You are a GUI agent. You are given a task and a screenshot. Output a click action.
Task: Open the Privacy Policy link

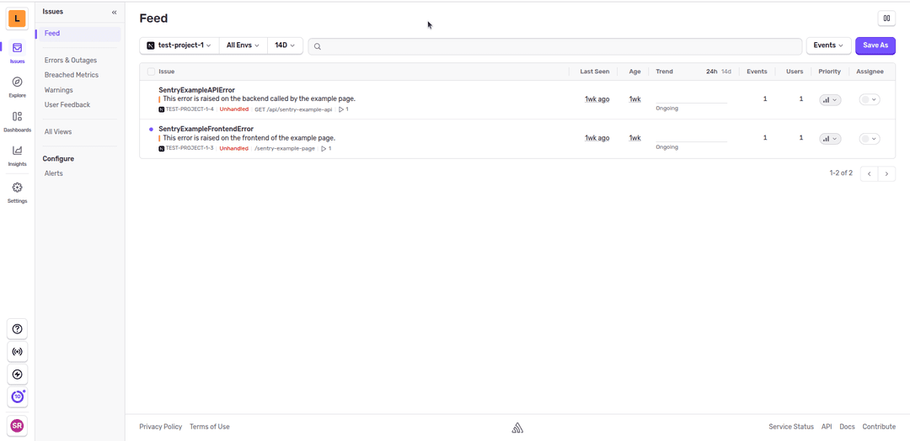pyautogui.click(x=160, y=427)
